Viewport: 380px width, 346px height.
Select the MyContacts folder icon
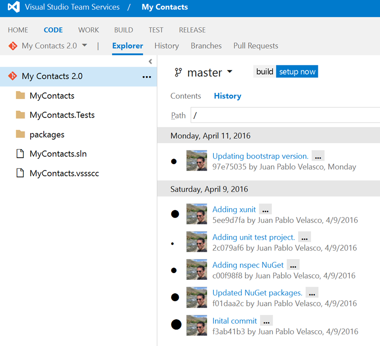[20, 96]
